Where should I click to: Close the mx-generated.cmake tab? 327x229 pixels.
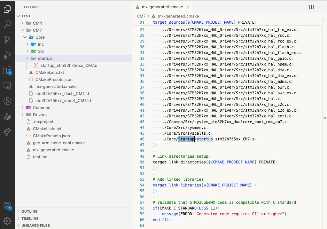(x=188, y=7)
